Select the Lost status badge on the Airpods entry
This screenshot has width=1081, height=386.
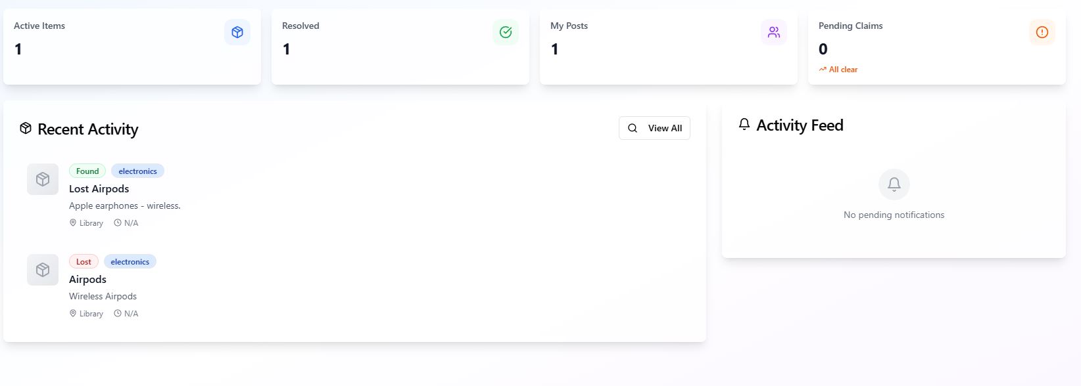pos(84,261)
